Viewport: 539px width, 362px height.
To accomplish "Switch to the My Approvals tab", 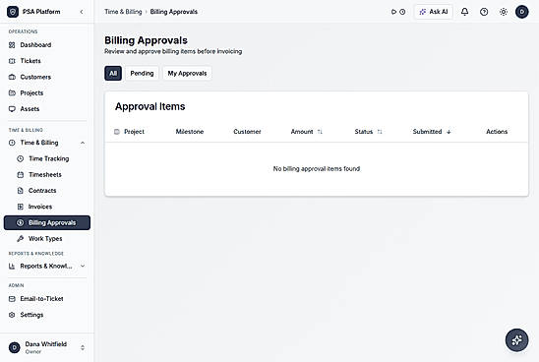I will 187,73.
